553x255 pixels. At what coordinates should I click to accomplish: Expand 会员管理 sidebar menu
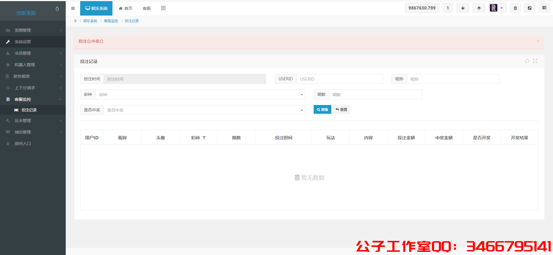tap(33, 53)
